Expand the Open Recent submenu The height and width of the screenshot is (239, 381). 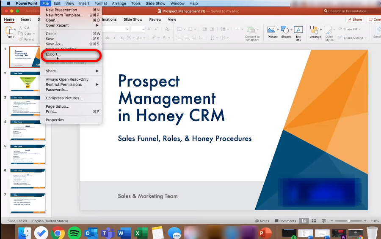click(71, 25)
